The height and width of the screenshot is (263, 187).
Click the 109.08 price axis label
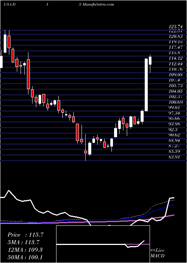[176, 75]
